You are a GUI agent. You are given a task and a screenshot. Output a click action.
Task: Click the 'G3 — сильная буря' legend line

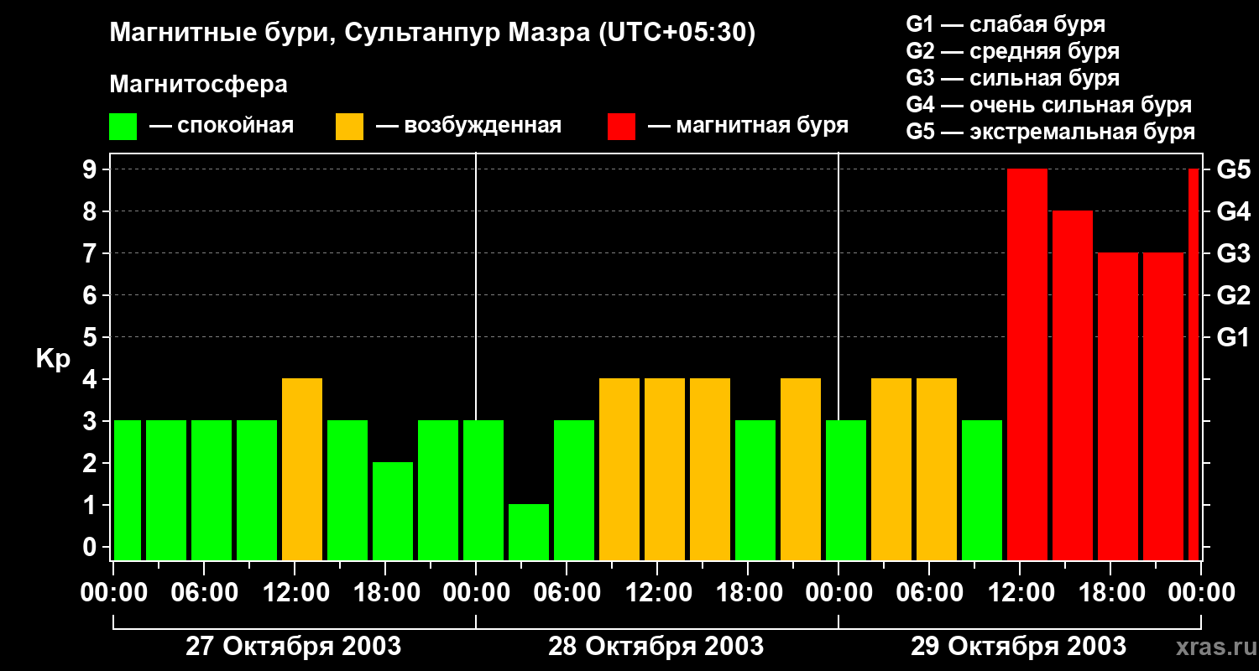tap(1013, 78)
